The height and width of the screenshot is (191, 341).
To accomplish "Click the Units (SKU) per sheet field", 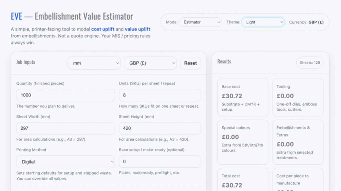I will click(x=160, y=95).
